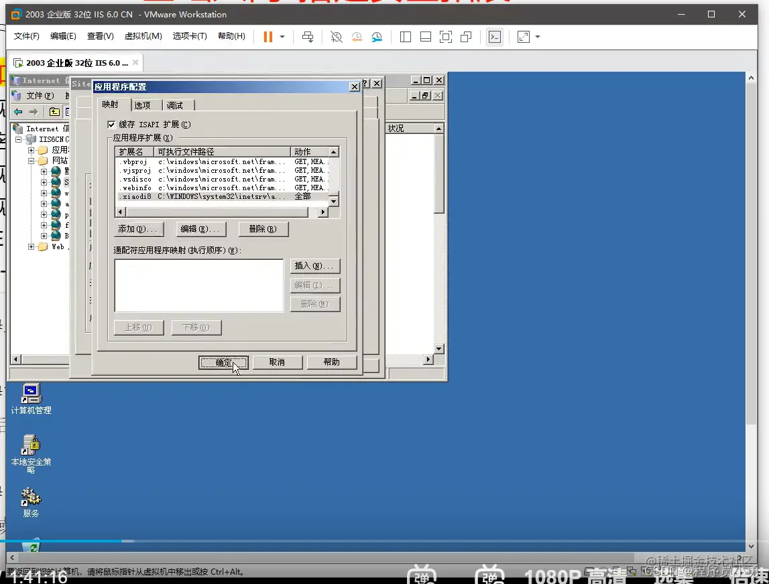Expand the website node beginning with B
The image size is (769, 584).
(44, 236)
